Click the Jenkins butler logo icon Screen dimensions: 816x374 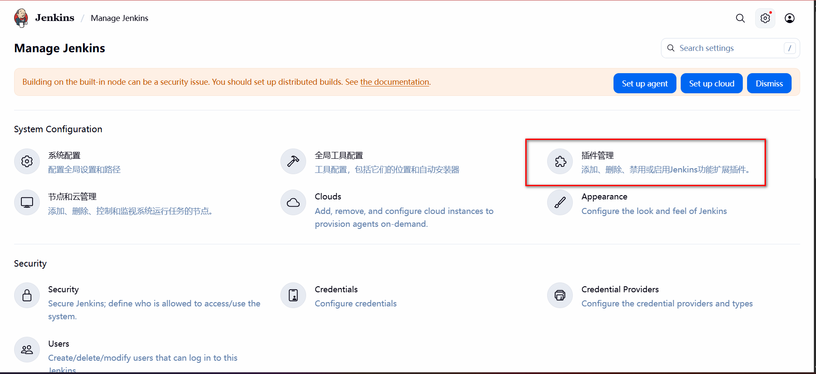pyautogui.click(x=21, y=18)
